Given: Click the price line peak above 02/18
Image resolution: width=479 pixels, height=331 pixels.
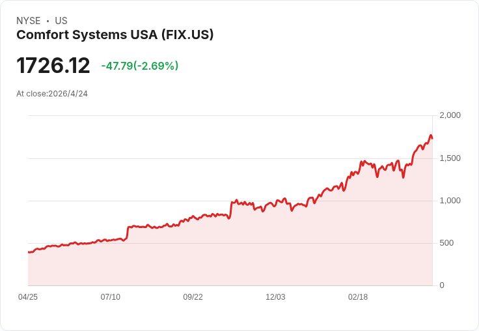Looking at the screenshot, I should pos(363,162).
